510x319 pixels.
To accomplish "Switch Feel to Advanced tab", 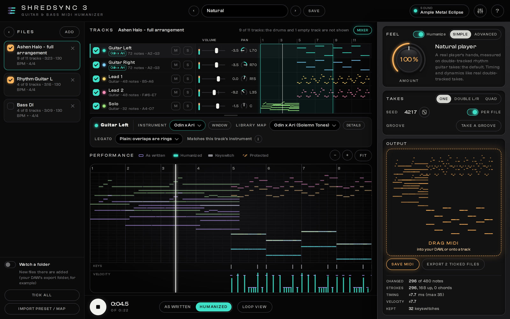I will (485, 34).
